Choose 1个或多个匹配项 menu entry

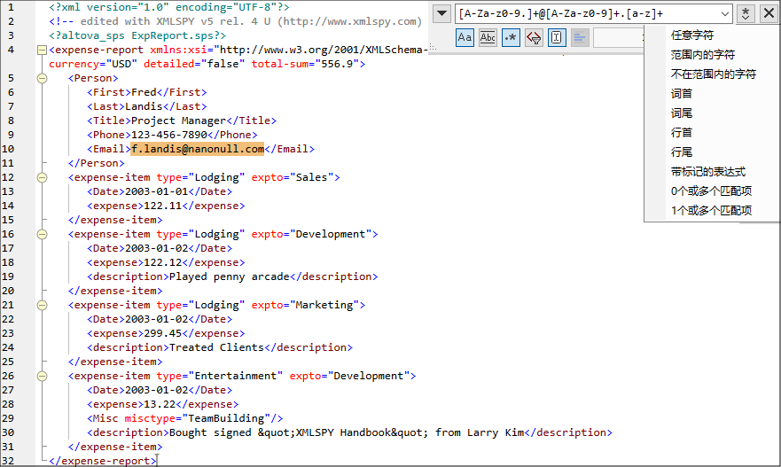(711, 211)
